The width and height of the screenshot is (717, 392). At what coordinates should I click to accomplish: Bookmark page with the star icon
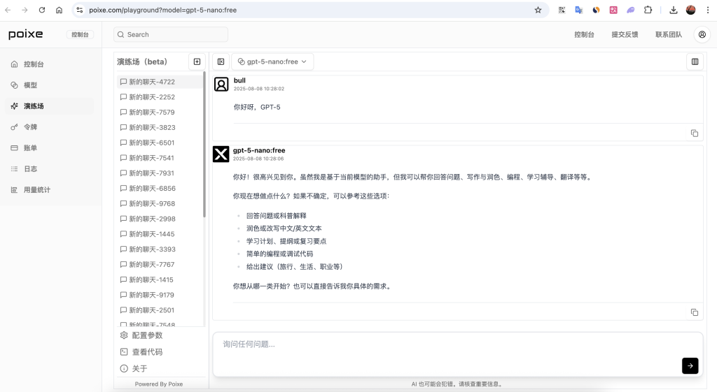click(x=538, y=10)
